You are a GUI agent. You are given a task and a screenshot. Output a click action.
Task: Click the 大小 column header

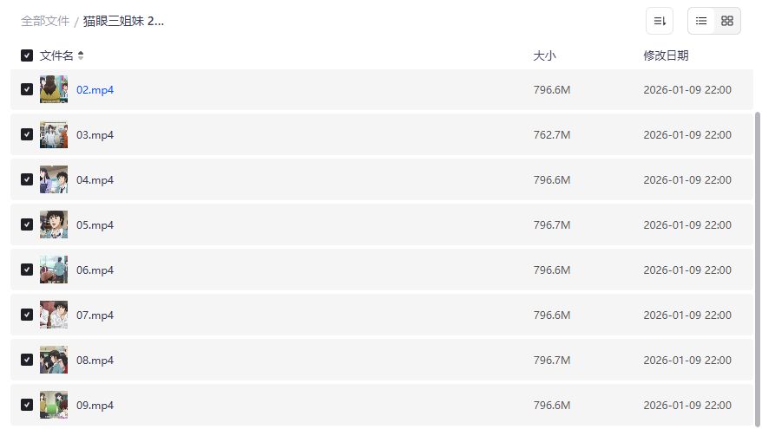tap(544, 55)
